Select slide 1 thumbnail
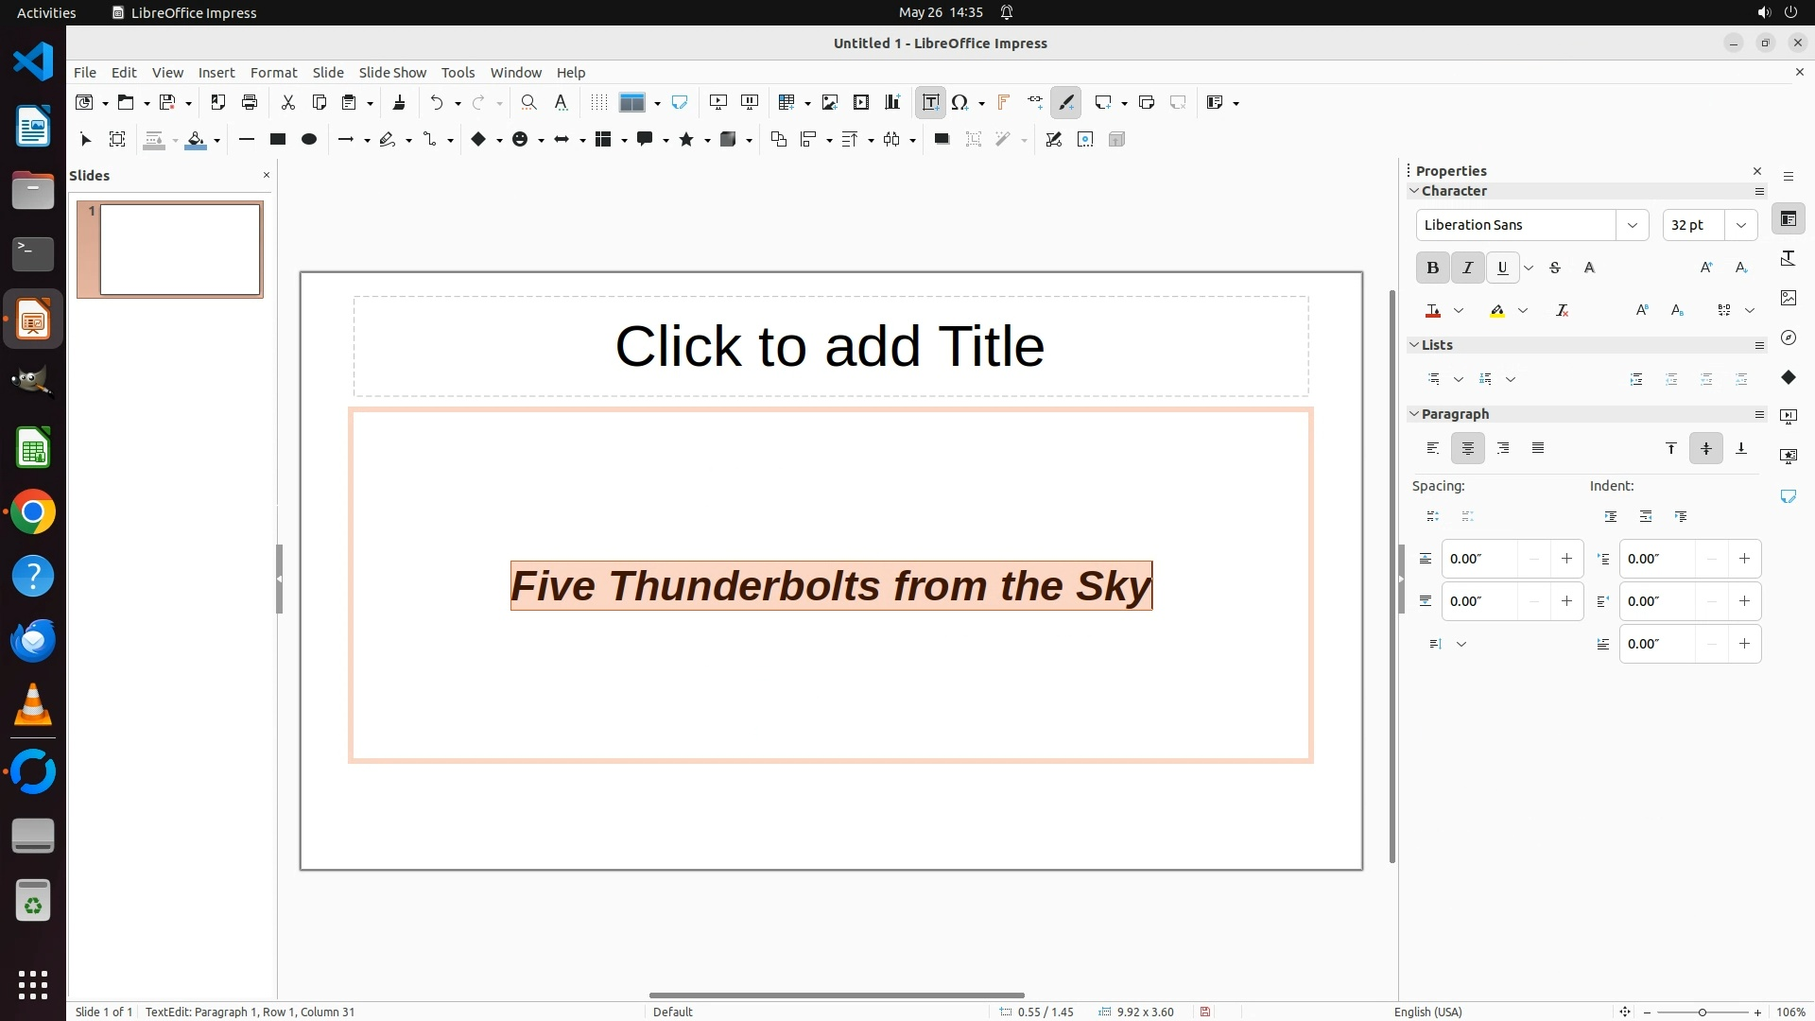This screenshot has height=1021, width=1815. coord(180,250)
